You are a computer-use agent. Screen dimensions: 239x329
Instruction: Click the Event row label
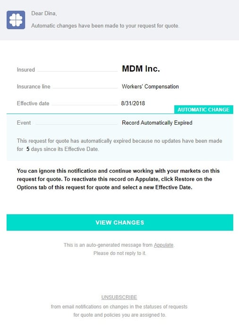pos(24,123)
